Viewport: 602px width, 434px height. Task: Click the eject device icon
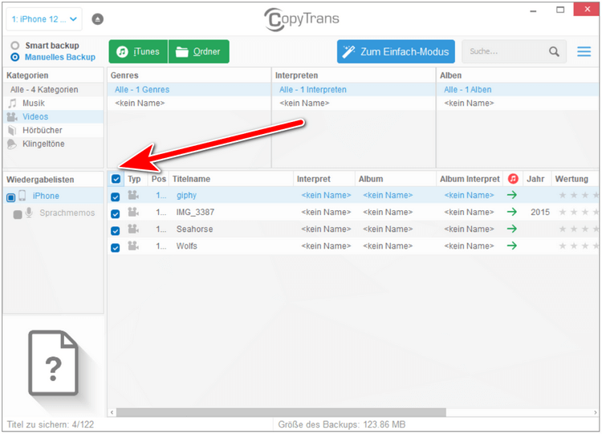coord(97,18)
